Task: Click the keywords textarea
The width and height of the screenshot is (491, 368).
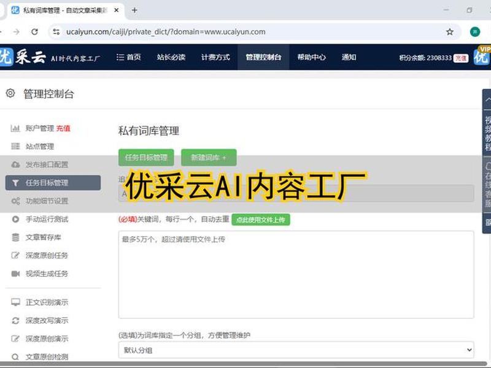Action: coord(296,275)
